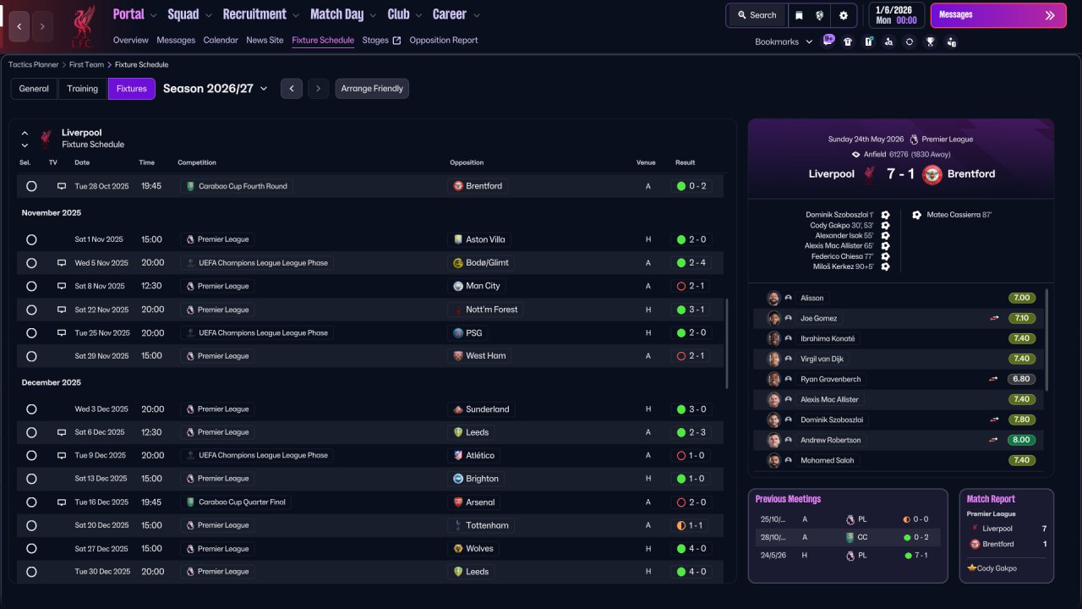Select the radio button for Sat 8 Nov fixture

[x=31, y=286]
